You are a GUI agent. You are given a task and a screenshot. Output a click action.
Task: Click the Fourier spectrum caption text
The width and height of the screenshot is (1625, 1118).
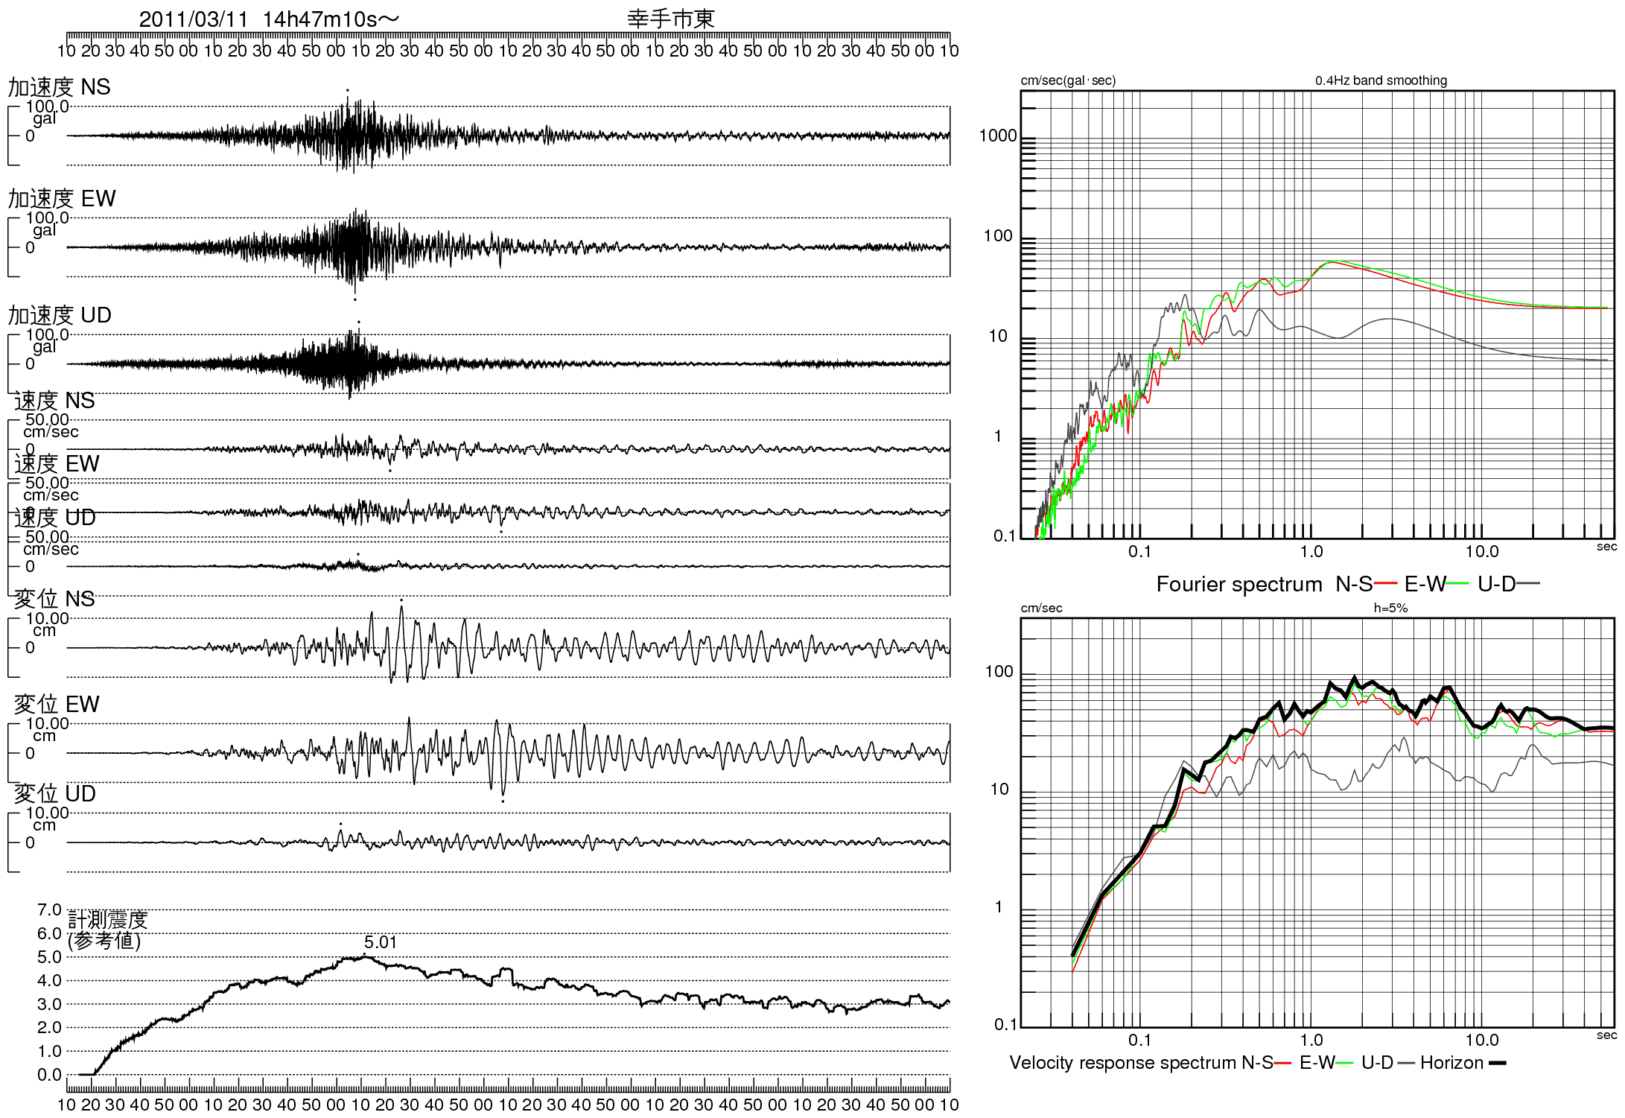(1238, 584)
